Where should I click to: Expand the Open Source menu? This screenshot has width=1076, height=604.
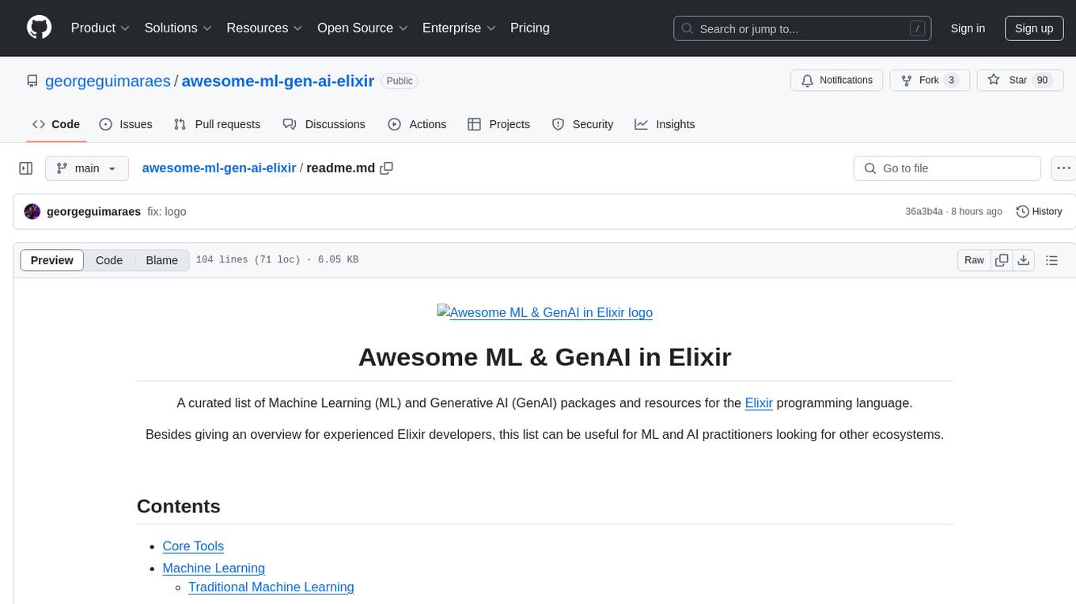click(362, 28)
